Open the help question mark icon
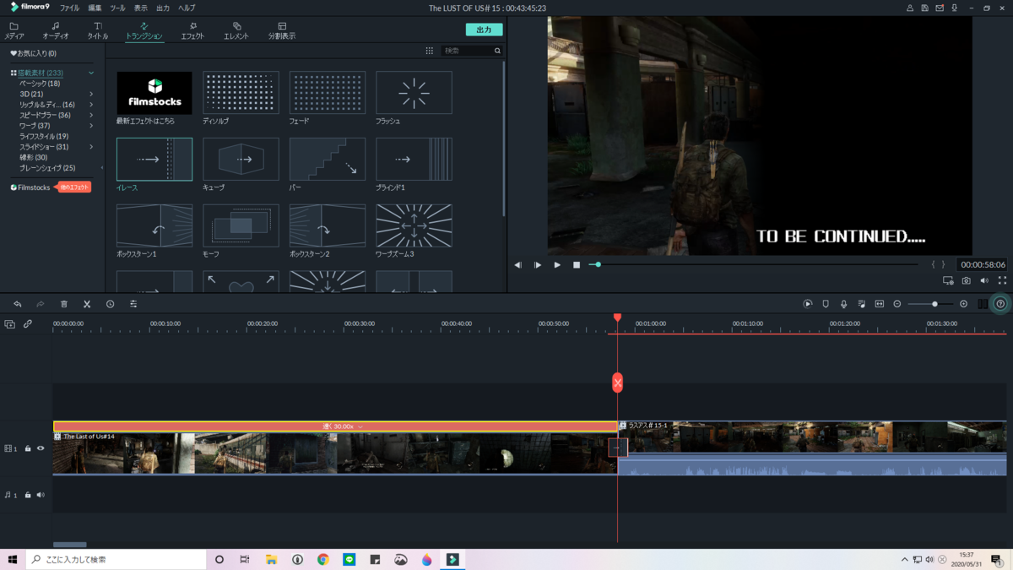This screenshot has height=570, width=1013. (1000, 304)
